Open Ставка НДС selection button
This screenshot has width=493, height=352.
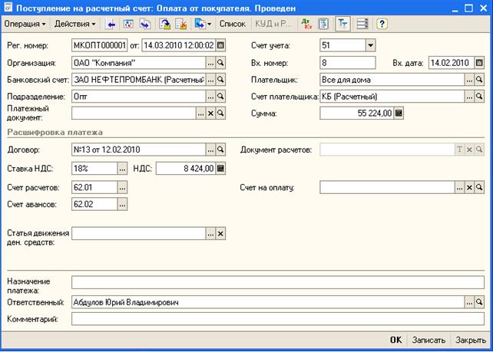coord(122,168)
